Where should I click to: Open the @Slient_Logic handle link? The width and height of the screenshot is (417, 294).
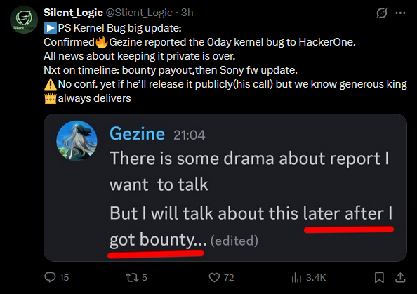(139, 13)
